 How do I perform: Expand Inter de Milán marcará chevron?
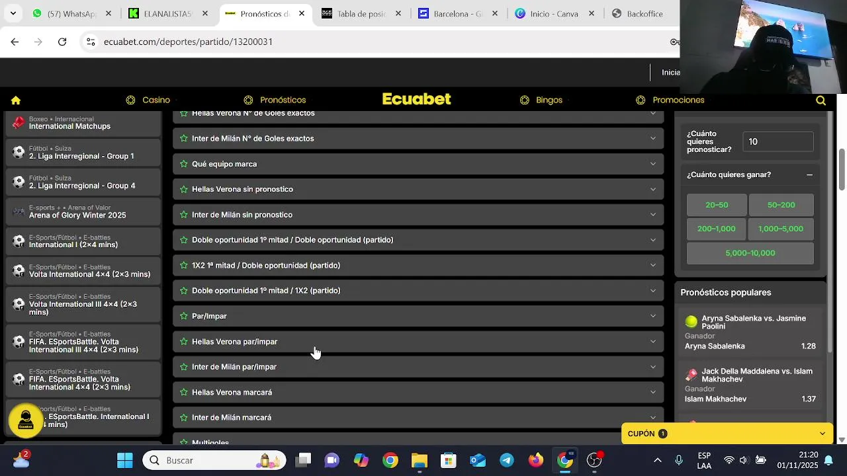click(x=653, y=418)
